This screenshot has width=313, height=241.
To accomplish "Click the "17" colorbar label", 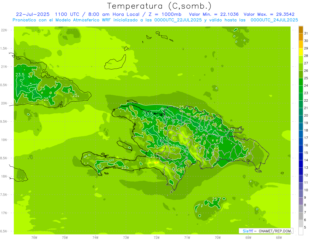I will [306, 138].
